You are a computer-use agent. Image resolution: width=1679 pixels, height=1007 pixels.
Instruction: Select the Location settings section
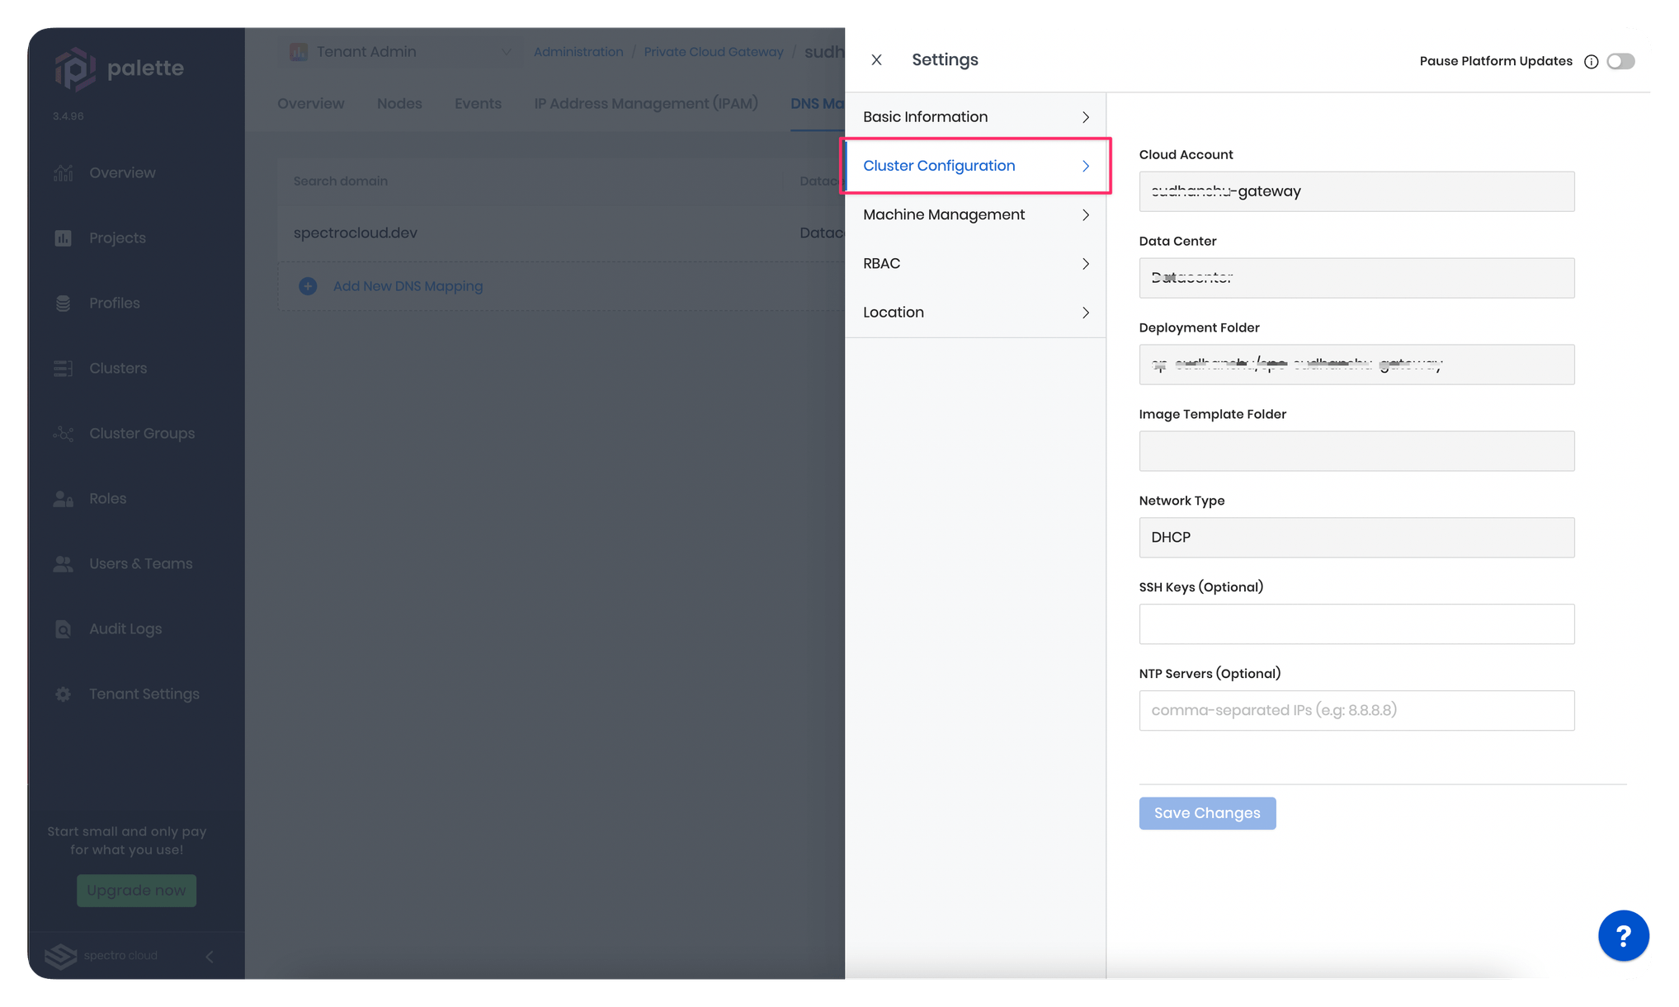coord(975,313)
